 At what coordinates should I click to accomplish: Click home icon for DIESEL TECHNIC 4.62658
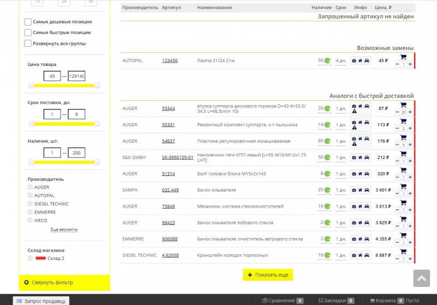click(x=360, y=255)
